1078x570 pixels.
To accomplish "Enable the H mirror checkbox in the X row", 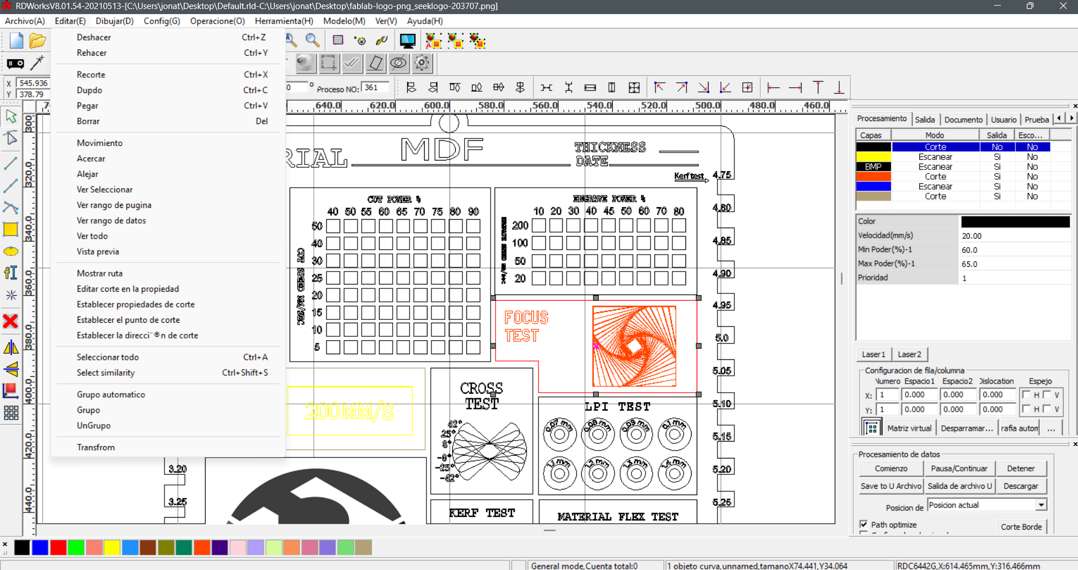I will click(1026, 395).
